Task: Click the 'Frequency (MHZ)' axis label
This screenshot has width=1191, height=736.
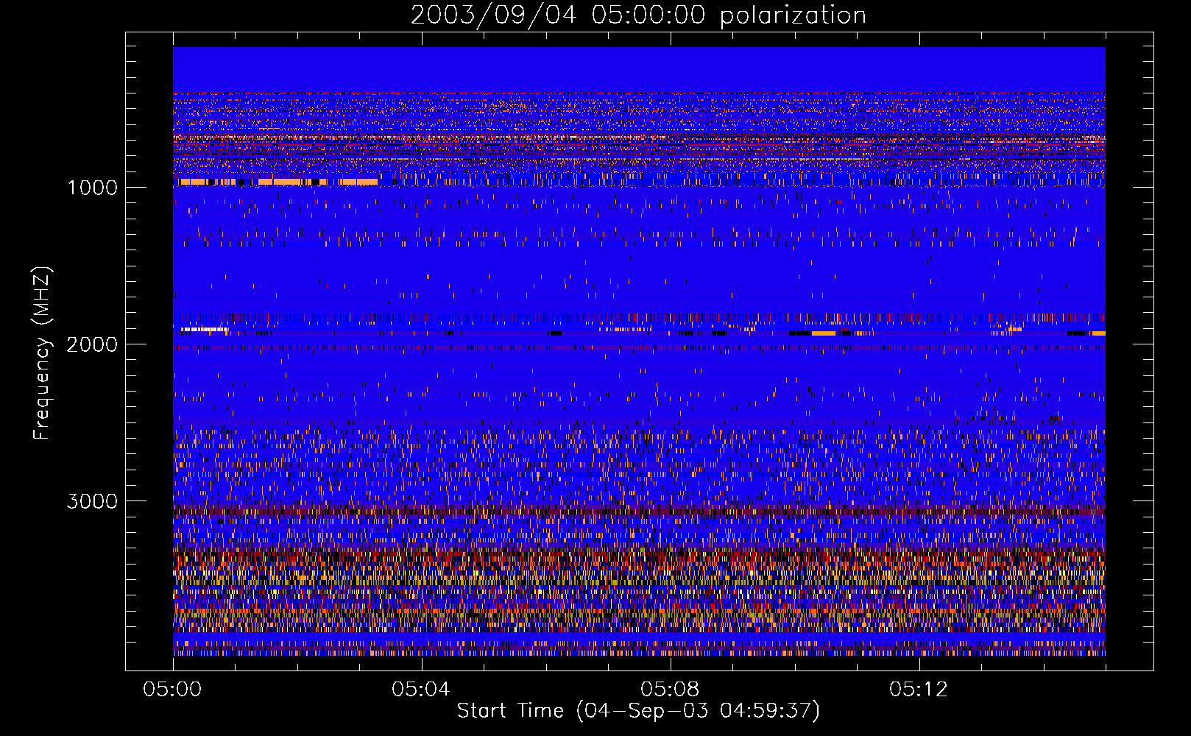Action: (x=42, y=353)
